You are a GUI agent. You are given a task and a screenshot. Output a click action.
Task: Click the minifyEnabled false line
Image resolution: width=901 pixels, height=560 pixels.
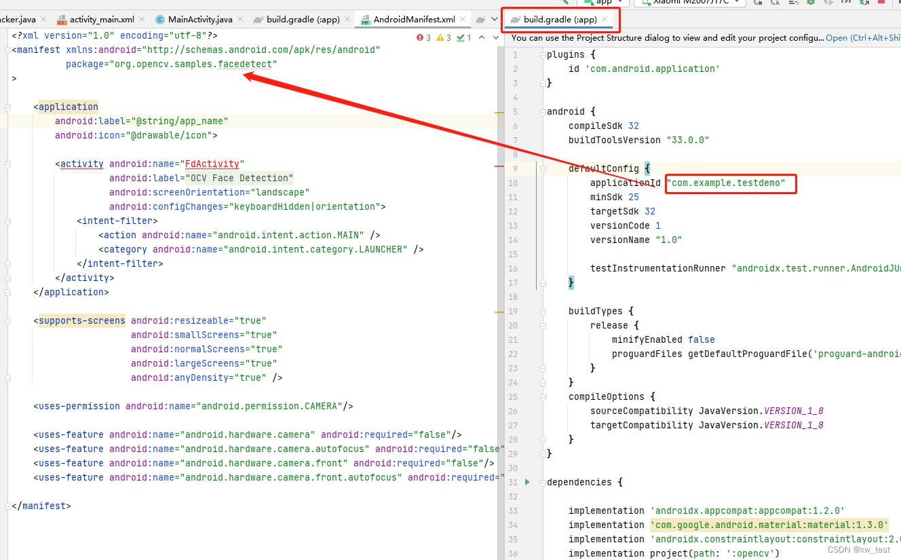[664, 339]
